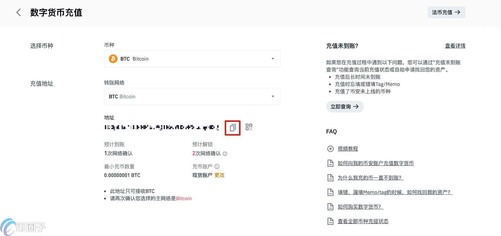Click the 充值后长时间未到账 bullet

358,77
